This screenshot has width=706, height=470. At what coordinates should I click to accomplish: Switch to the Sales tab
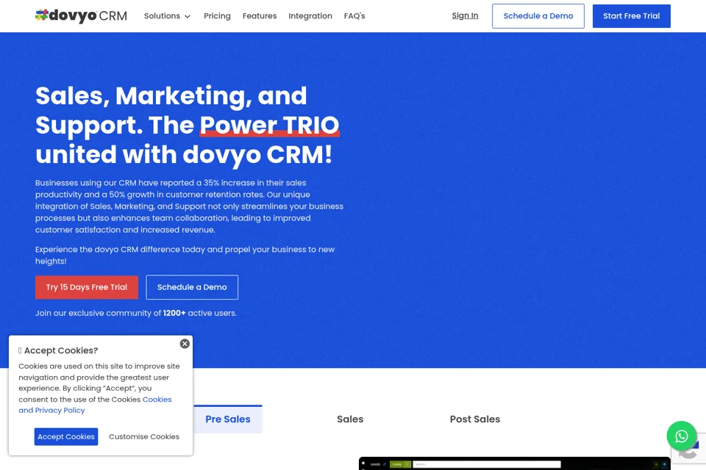pos(350,419)
